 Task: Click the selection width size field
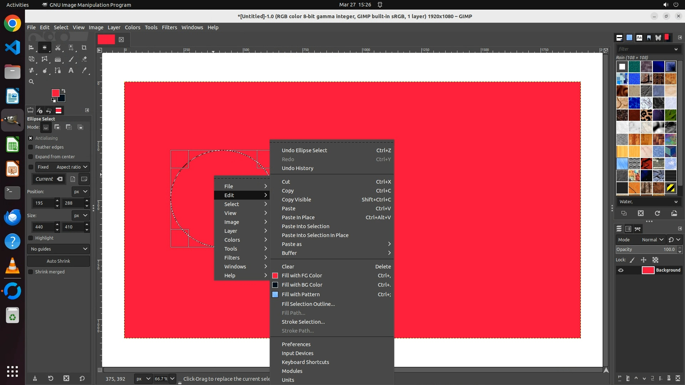point(43,227)
